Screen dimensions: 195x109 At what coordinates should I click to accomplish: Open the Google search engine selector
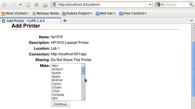coord(159,5)
